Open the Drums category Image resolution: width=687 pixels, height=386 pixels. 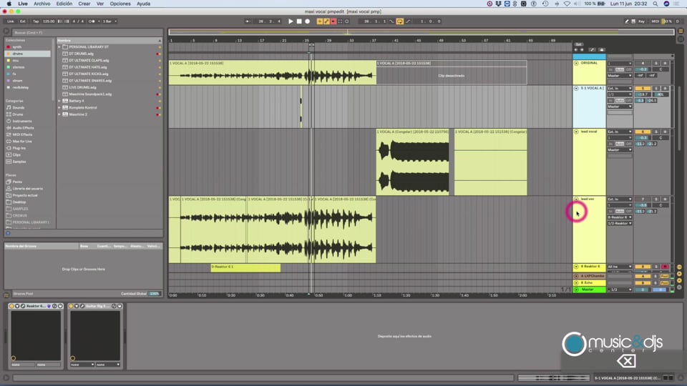17,114
